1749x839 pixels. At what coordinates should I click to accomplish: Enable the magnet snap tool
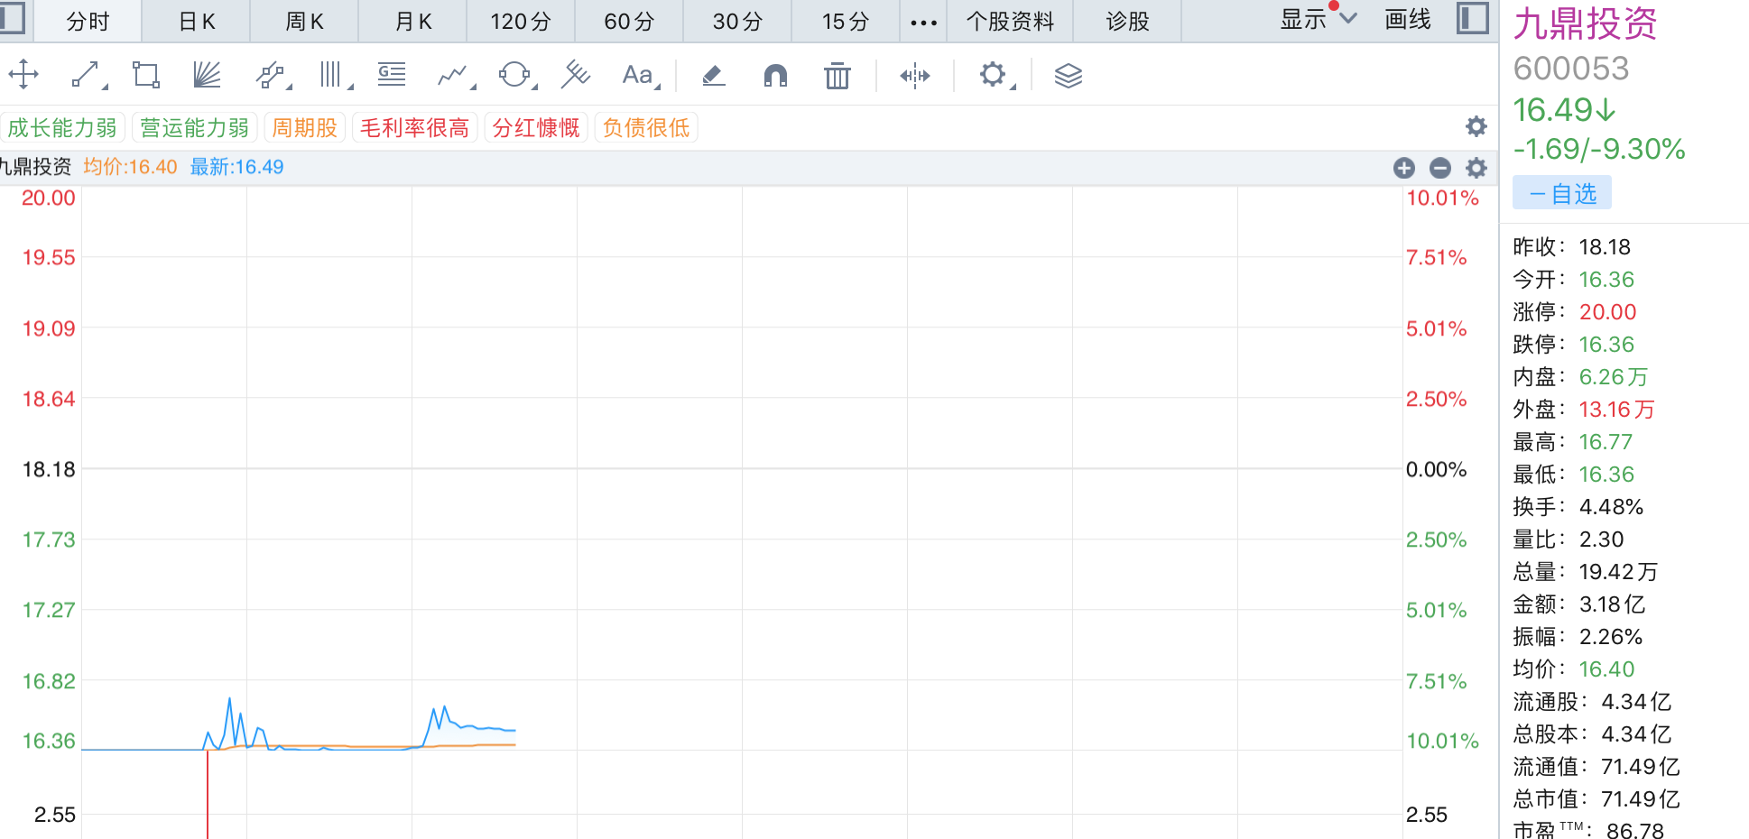click(x=775, y=75)
